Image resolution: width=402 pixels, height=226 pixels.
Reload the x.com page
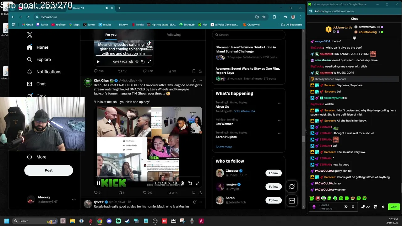click(28, 17)
